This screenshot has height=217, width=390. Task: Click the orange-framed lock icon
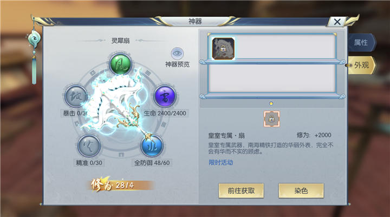[x=271, y=119]
